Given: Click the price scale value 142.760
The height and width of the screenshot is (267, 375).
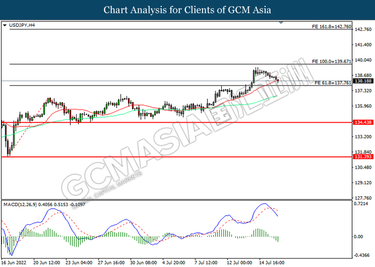Looking at the screenshot, I should pos(363,29).
